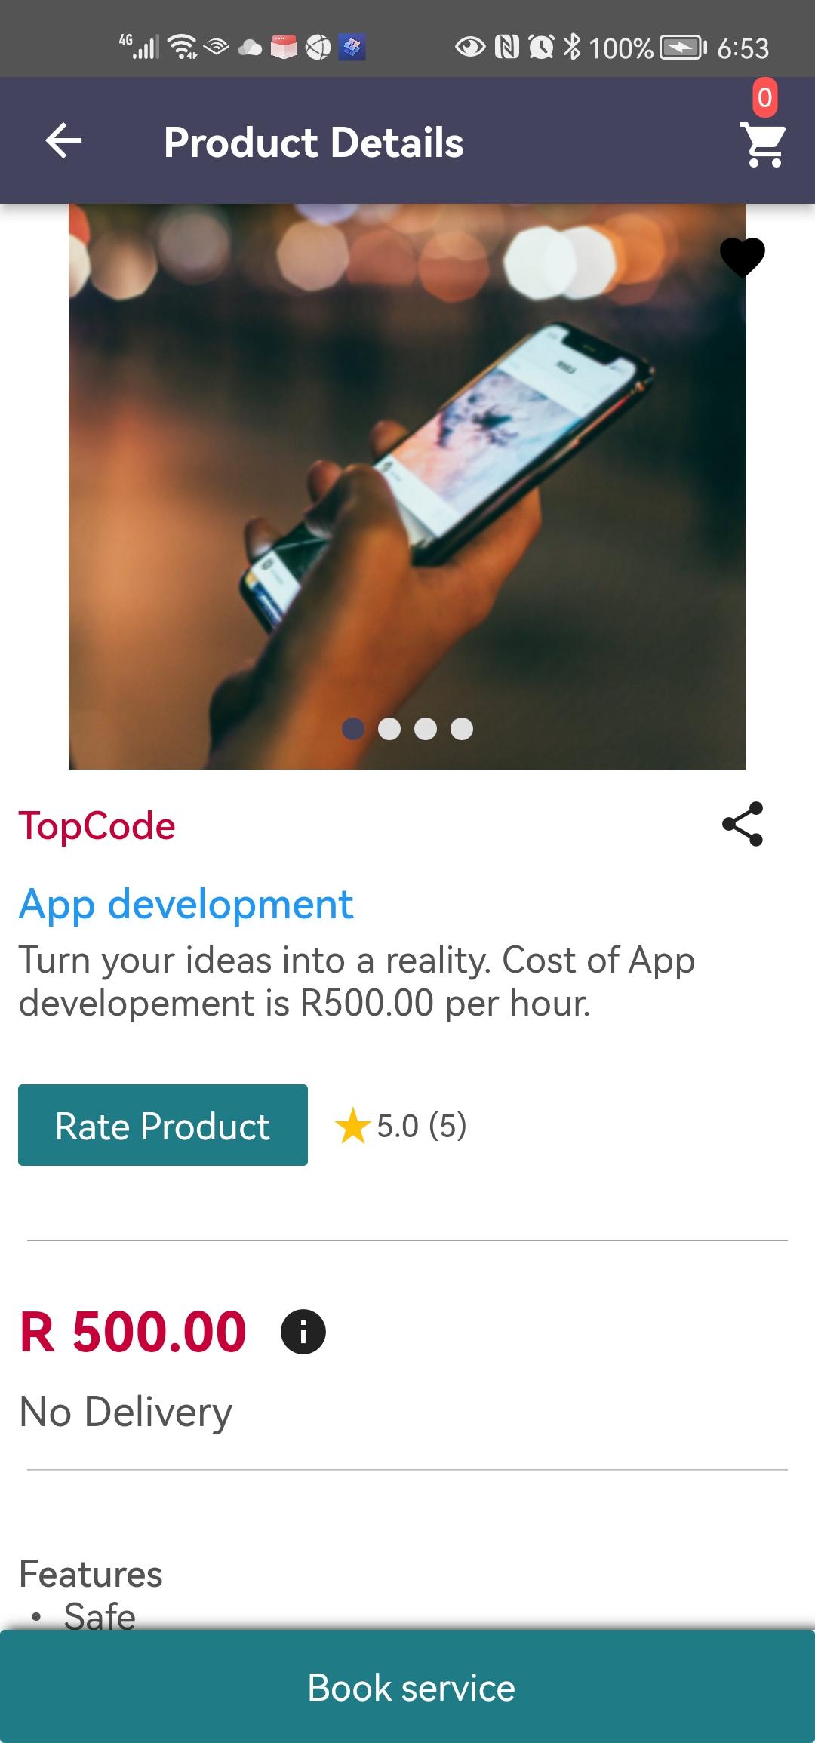This screenshot has width=815, height=1743.
Task: Toggle the favorite heart icon
Action: point(743,257)
